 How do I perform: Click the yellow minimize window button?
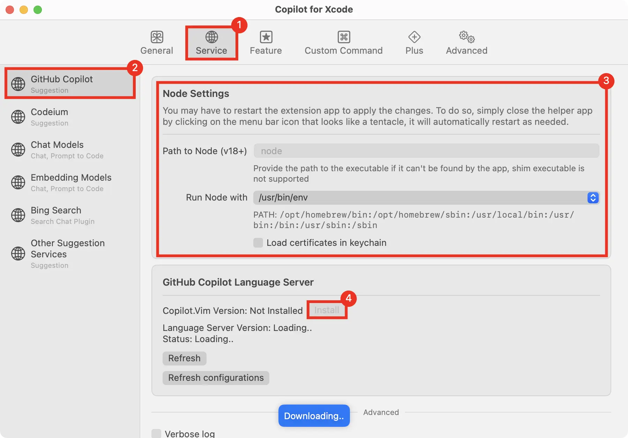pyautogui.click(x=24, y=10)
